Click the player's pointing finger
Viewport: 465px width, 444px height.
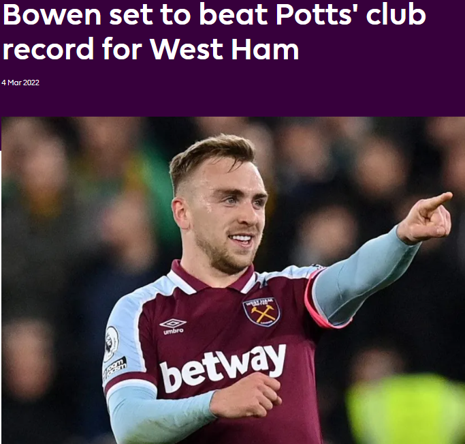tap(437, 201)
